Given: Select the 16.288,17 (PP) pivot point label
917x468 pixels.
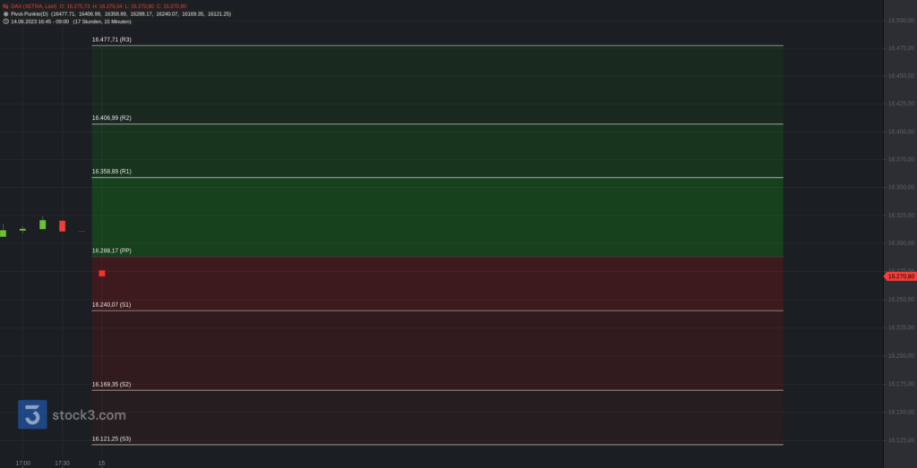Looking at the screenshot, I should (112, 251).
